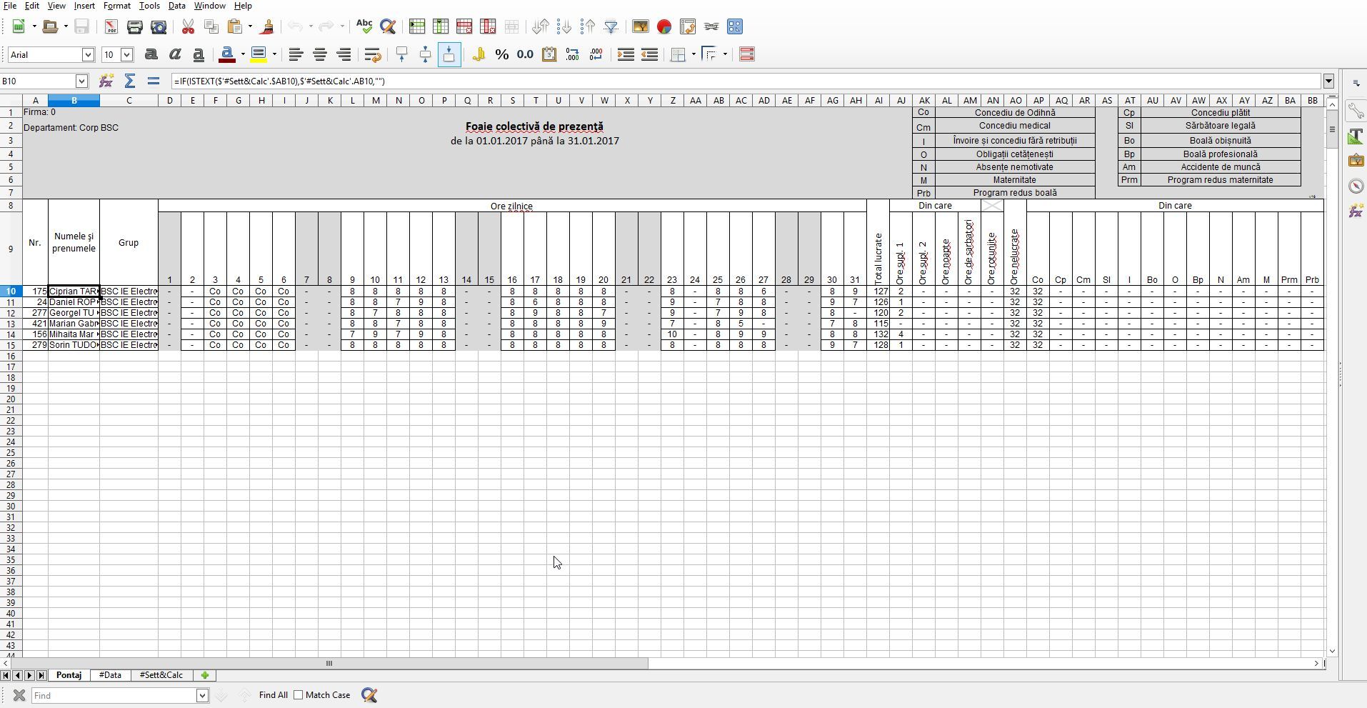Open Find & Replace from the main toolbar

pyautogui.click(x=388, y=26)
